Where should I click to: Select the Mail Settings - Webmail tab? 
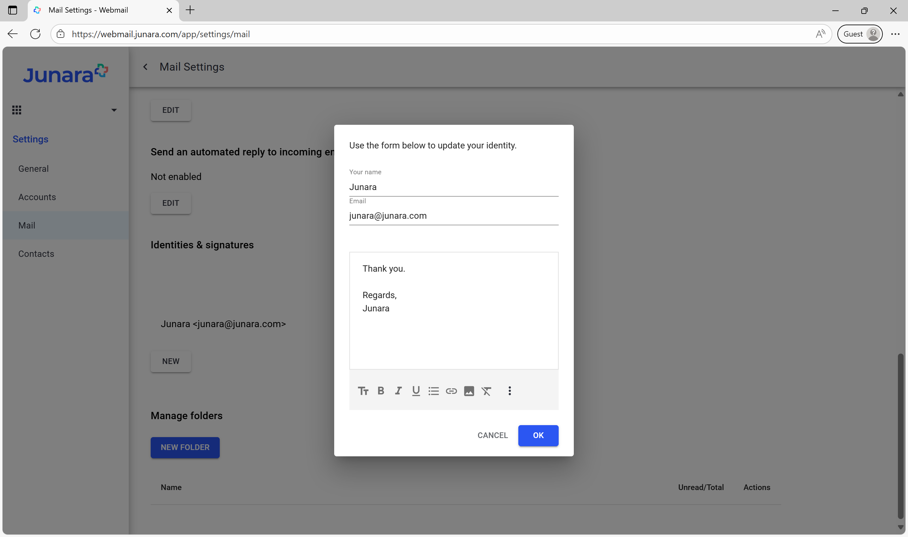[103, 10]
